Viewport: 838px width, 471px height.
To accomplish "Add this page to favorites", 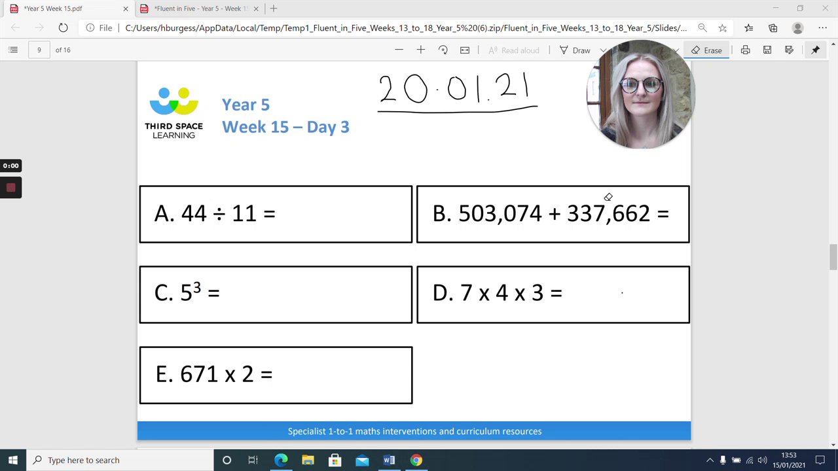I will coord(722,27).
